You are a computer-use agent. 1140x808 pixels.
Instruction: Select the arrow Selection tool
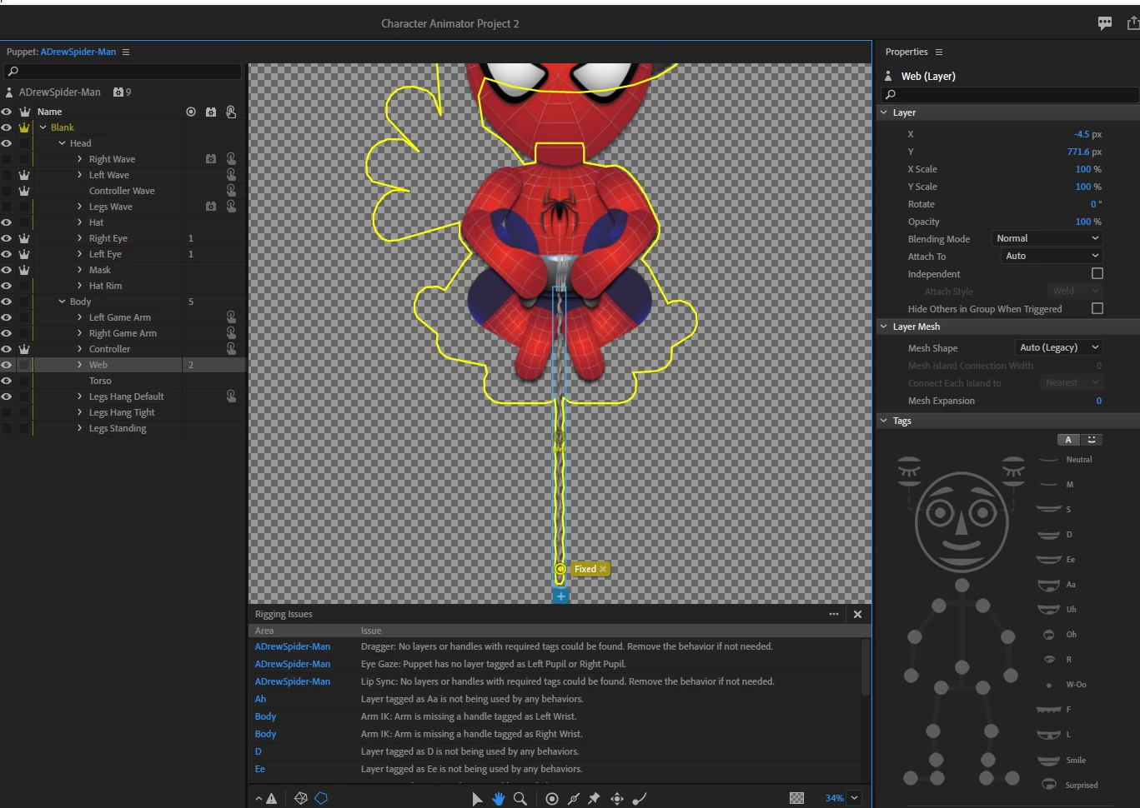point(477,798)
